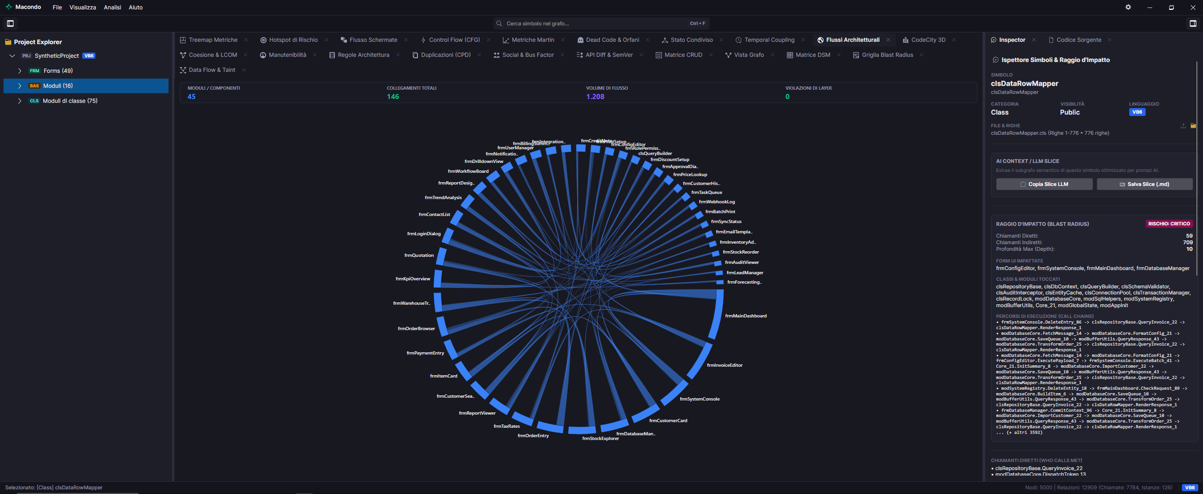Close the Flussi Architetturali tab
The image size is (1203, 494).
point(888,40)
